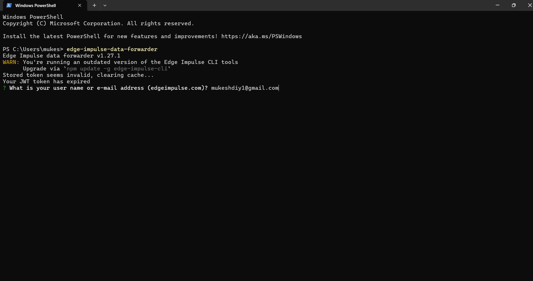Expand the terminal profiles dropdown
The height and width of the screenshot is (281, 533).
pos(105,5)
